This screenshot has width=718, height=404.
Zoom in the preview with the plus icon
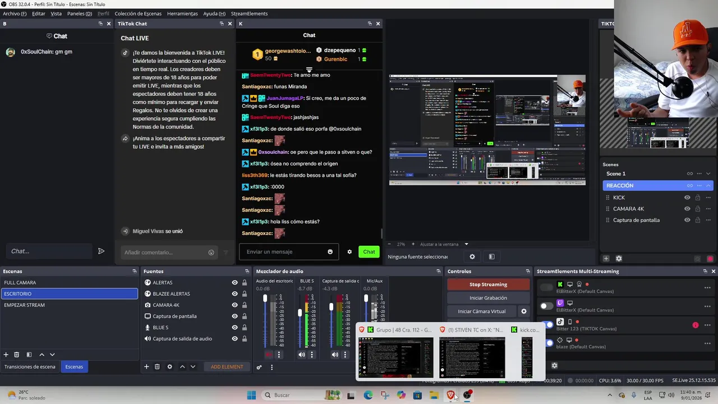413,244
